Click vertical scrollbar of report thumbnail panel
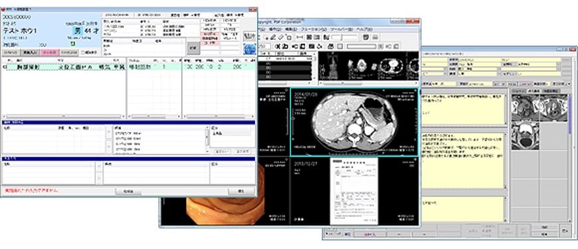 point(569,158)
